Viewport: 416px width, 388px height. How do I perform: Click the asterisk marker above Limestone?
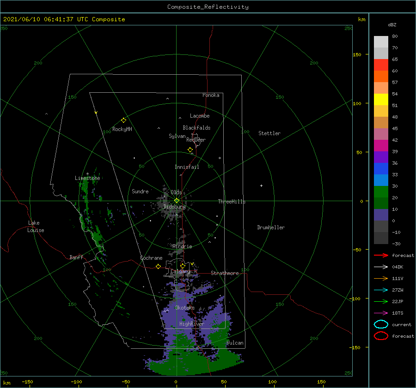87,174
